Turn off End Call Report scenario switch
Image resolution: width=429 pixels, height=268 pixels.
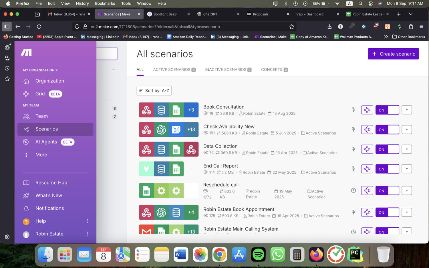coord(387,169)
